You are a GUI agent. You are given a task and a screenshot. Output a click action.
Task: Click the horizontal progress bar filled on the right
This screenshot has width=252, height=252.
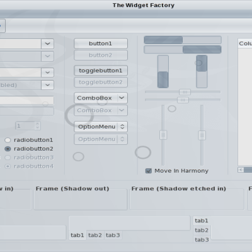pyautogui.click(x=183, y=50)
